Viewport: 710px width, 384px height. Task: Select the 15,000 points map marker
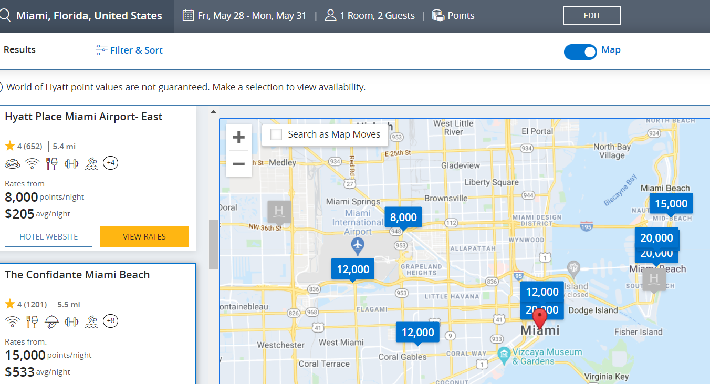pyautogui.click(x=671, y=204)
